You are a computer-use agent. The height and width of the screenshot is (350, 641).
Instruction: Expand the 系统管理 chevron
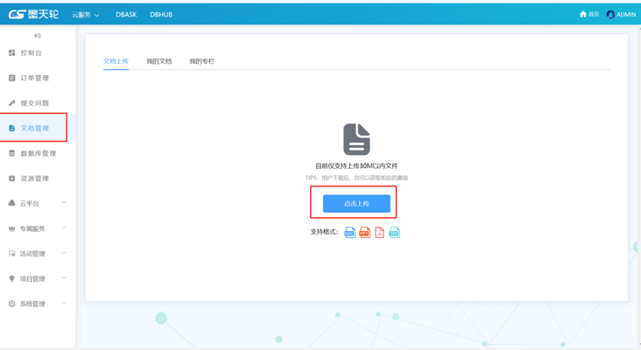tap(64, 303)
